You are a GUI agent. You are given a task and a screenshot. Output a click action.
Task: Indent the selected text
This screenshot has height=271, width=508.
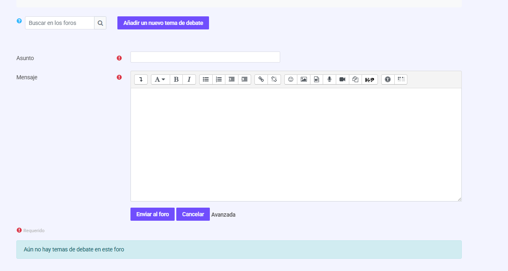pyautogui.click(x=245, y=79)
